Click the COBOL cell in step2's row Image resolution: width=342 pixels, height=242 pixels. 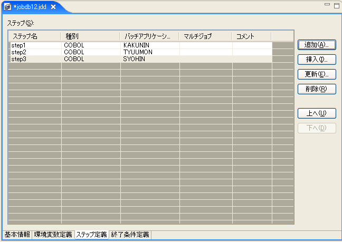point(91,52)
